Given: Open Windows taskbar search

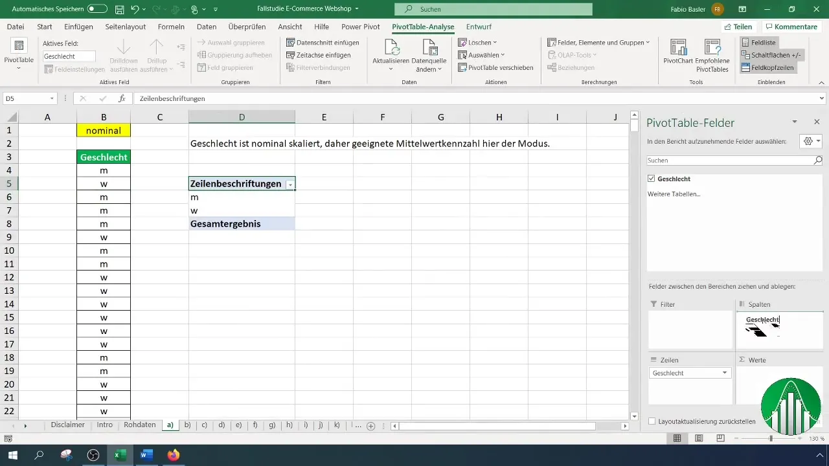Looking at the screenshot, I should pyautogui.click(x=39, y=455).
